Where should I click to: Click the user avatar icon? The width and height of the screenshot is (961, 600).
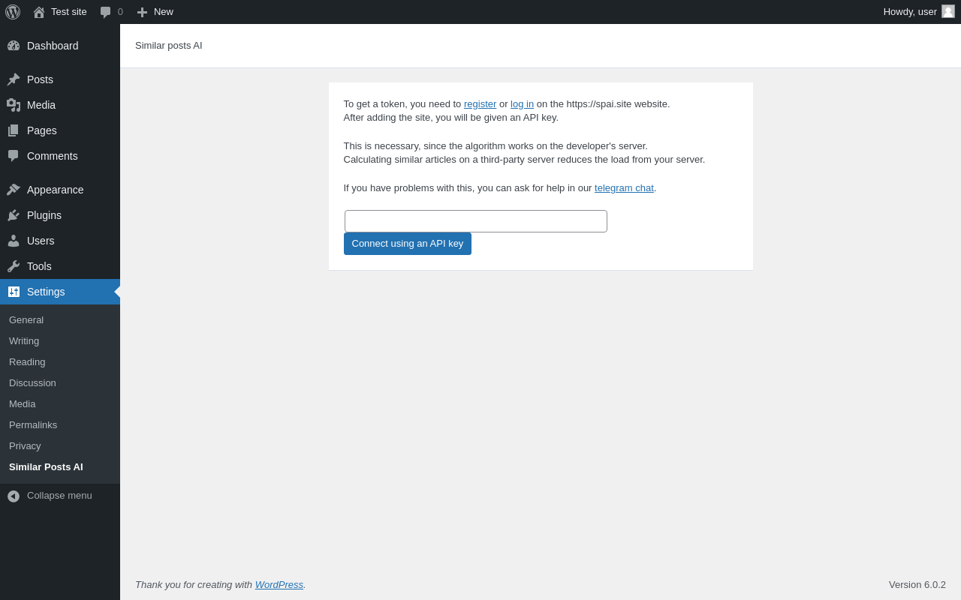(948, 11)
